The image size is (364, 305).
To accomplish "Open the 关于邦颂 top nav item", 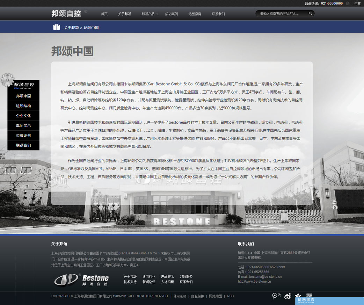I will click(124, 14).
